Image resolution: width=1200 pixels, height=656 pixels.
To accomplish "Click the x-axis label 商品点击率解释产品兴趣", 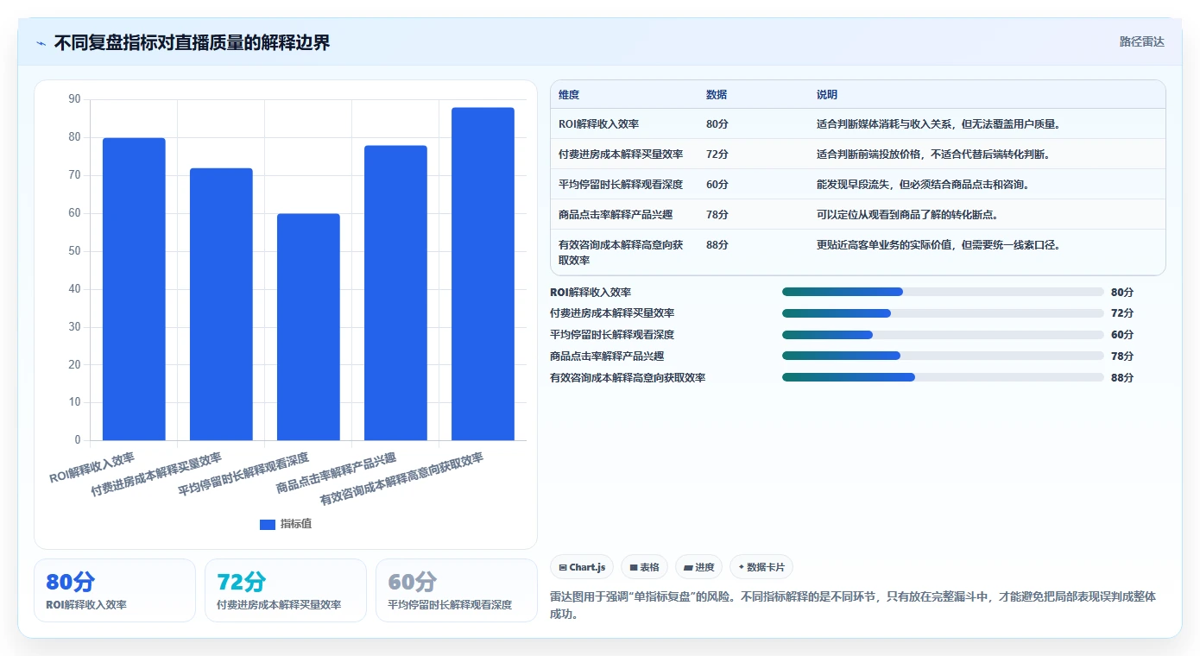I will coord(337,473).
